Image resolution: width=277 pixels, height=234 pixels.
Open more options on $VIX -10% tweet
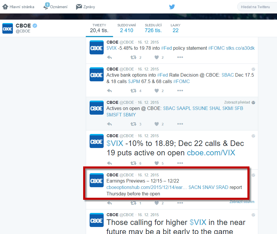pyautogui.click(x=180, y=163)
